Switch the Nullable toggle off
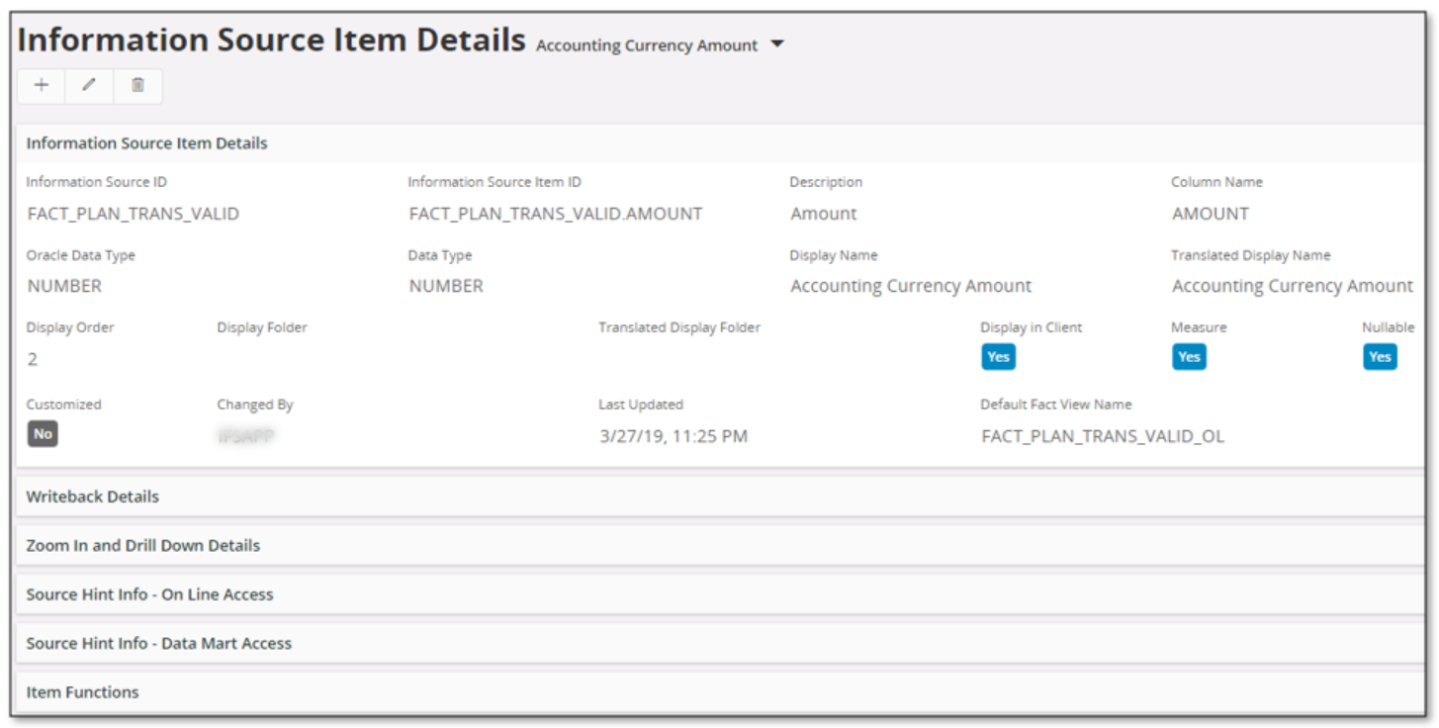The width and height of the screenshot is (1439, 728). tap(1381, 357)
